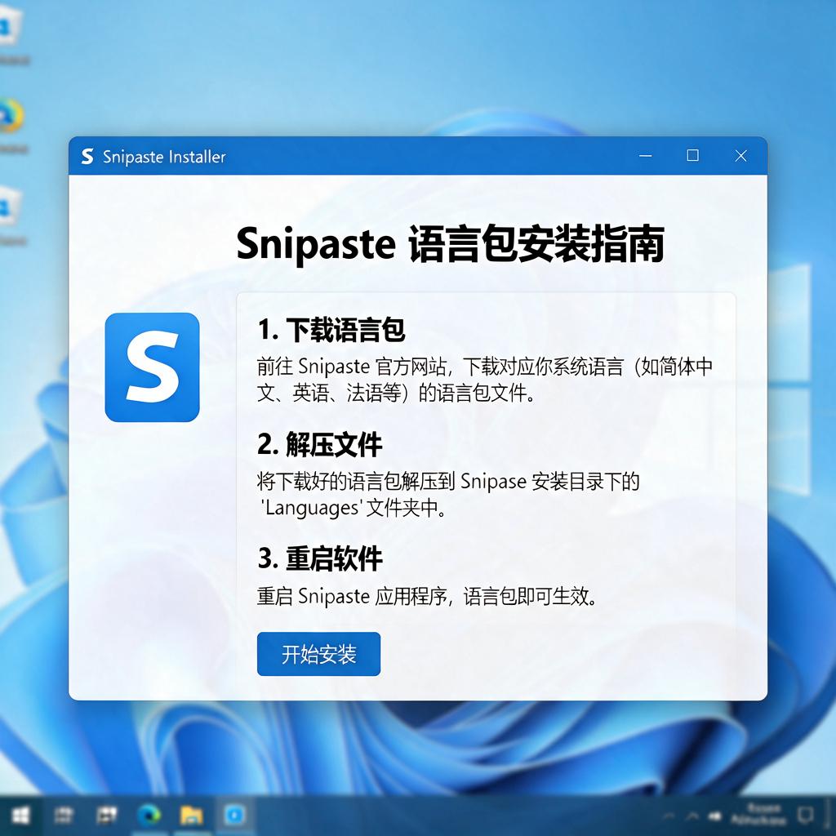The image size is (836, 836).
Task: Click the line starting '将下载好的语言包解压到'
Action: click(448, 482)
